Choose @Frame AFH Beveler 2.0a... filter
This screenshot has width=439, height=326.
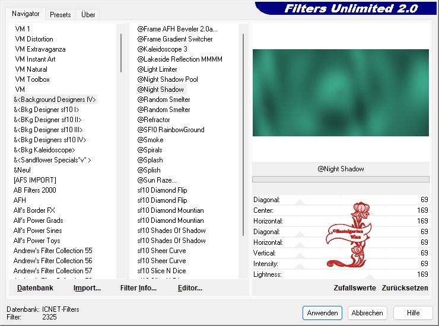[177, 29]
